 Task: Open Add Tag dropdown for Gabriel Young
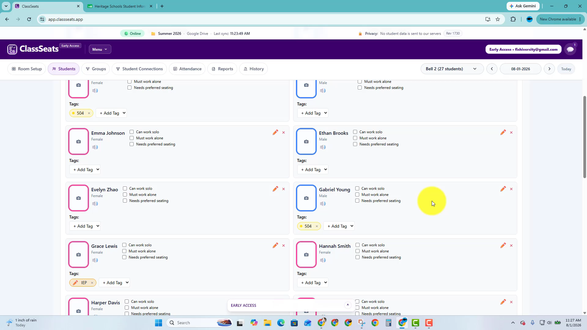point(339,226)
